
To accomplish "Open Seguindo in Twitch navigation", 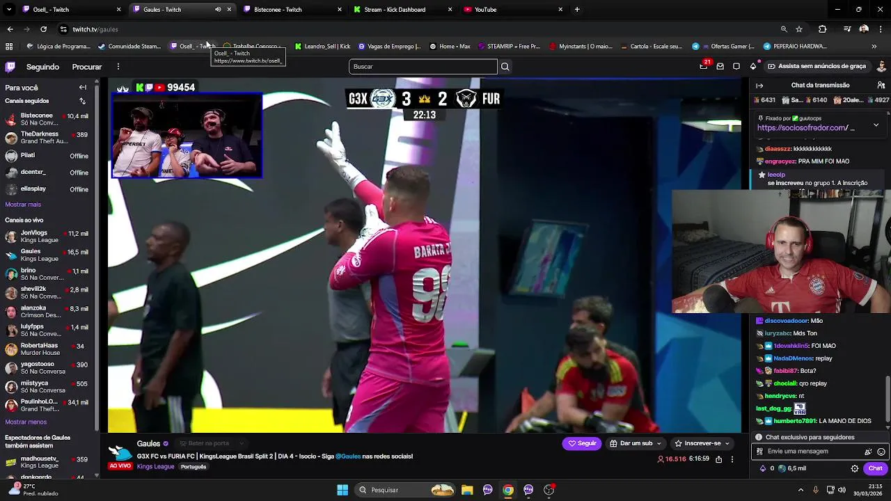I will [42, 67].
